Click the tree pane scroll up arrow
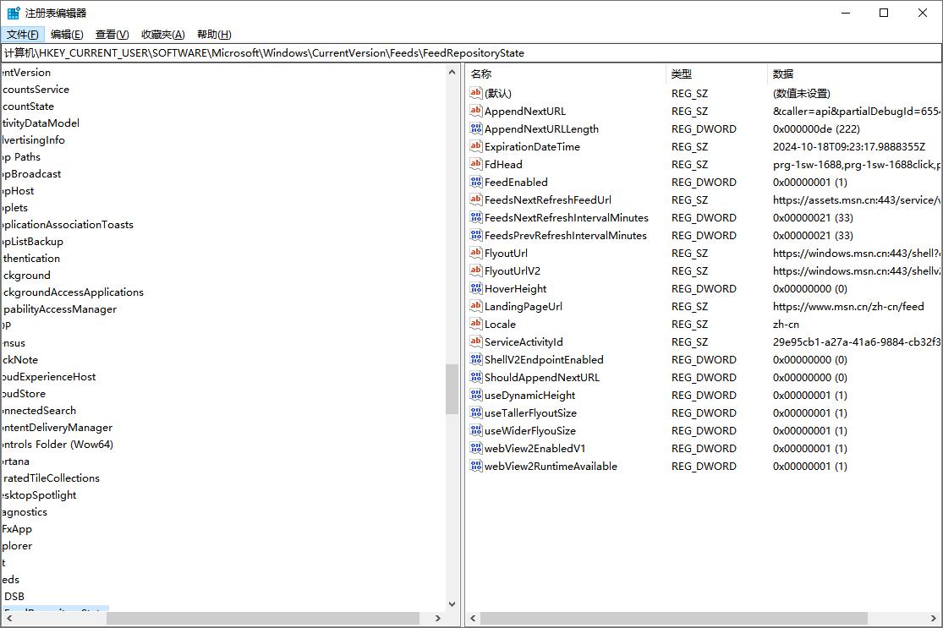The width and height of the screenshot is (943, 628). [452, 73]
